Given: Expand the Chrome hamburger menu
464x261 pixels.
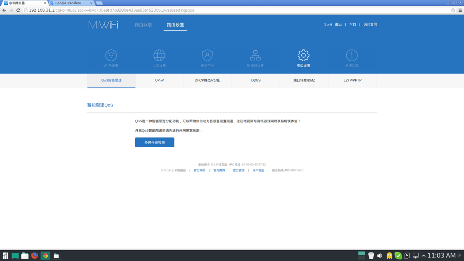Looking at the screenshot, I should (459, 10).
